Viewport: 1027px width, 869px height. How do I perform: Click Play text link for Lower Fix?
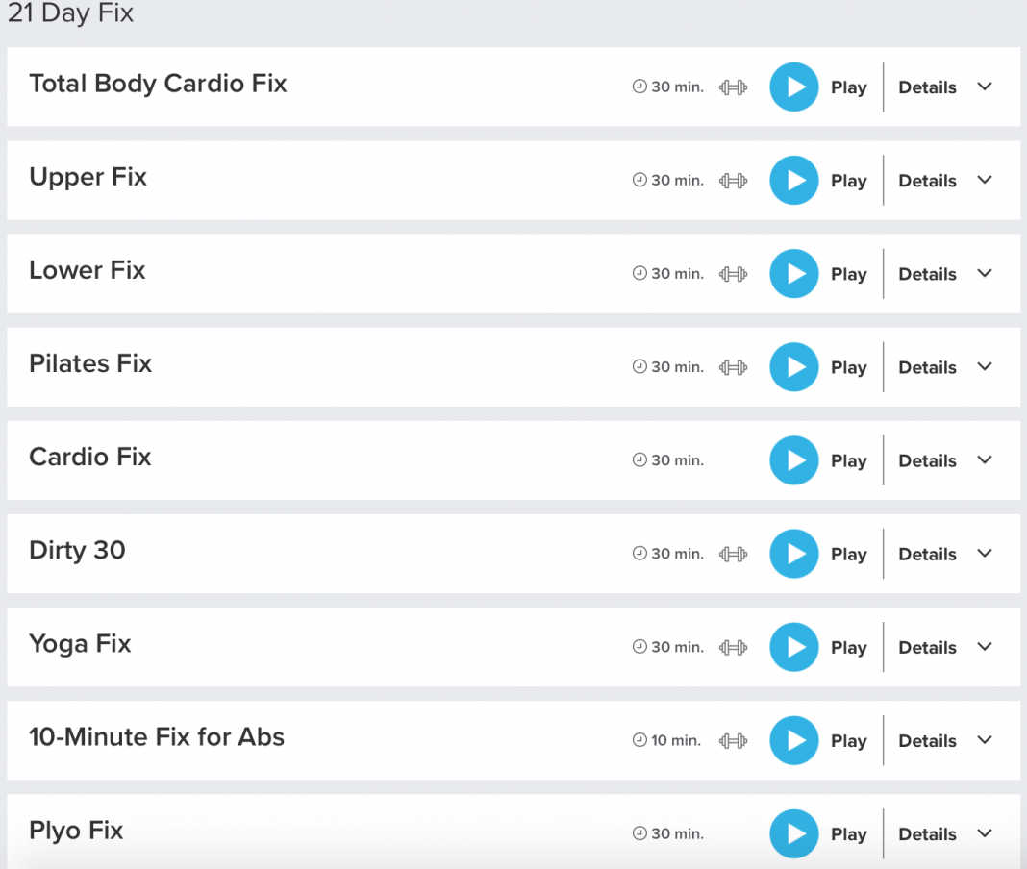click(x=849, y=273)
